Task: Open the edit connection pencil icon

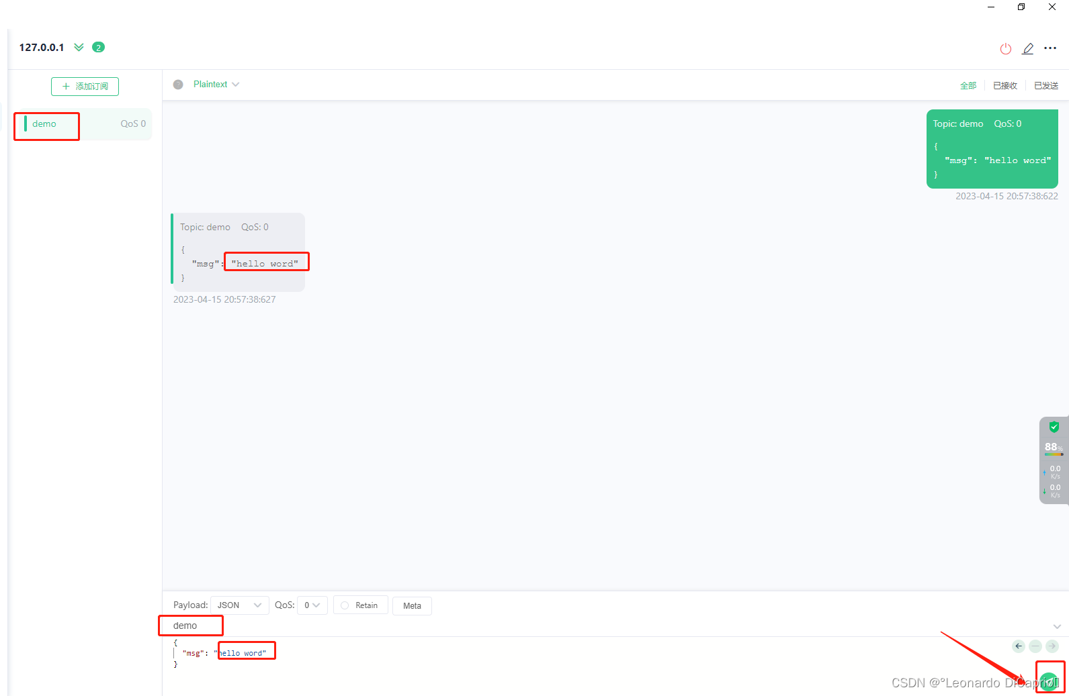Action: click(x=1028, y=48)
